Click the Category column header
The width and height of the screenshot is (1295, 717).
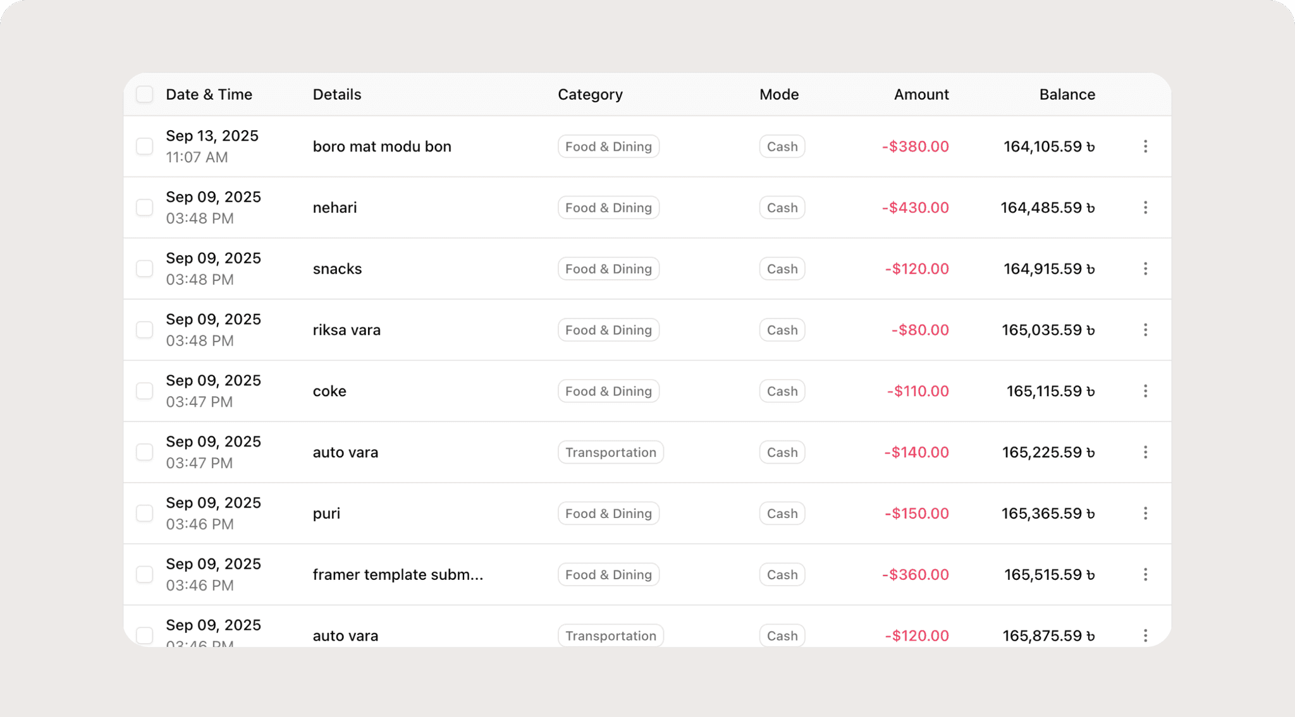[x=590, y=93]
